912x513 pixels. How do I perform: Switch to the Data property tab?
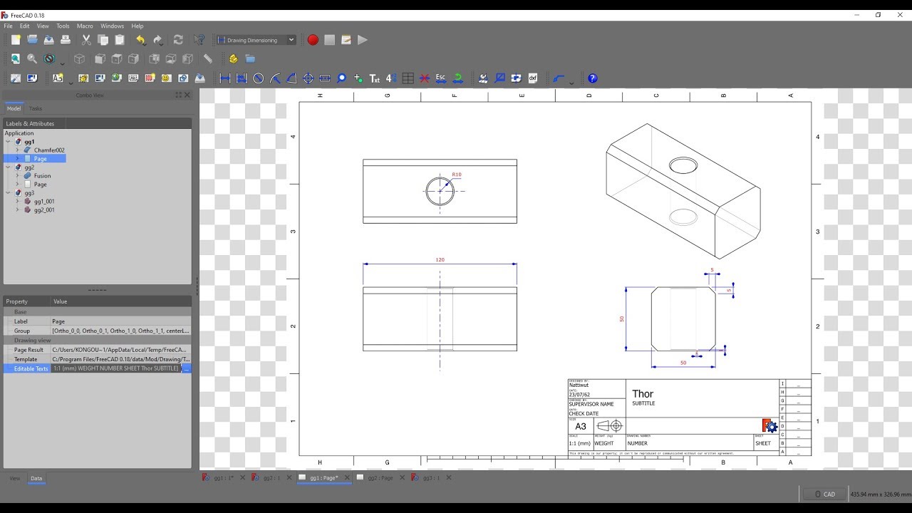click(x=36, y=479)
